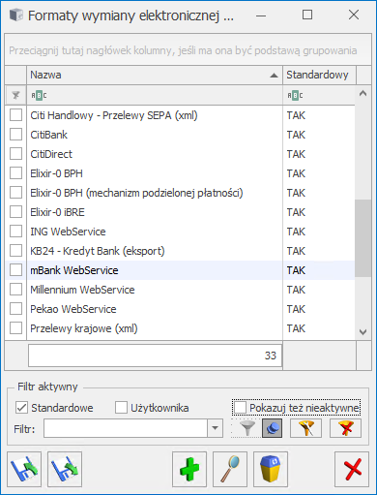This screenshot has height=495, width=377.
Task: Enable the Użytkownika filter checkbox
Action: [121, 408]
